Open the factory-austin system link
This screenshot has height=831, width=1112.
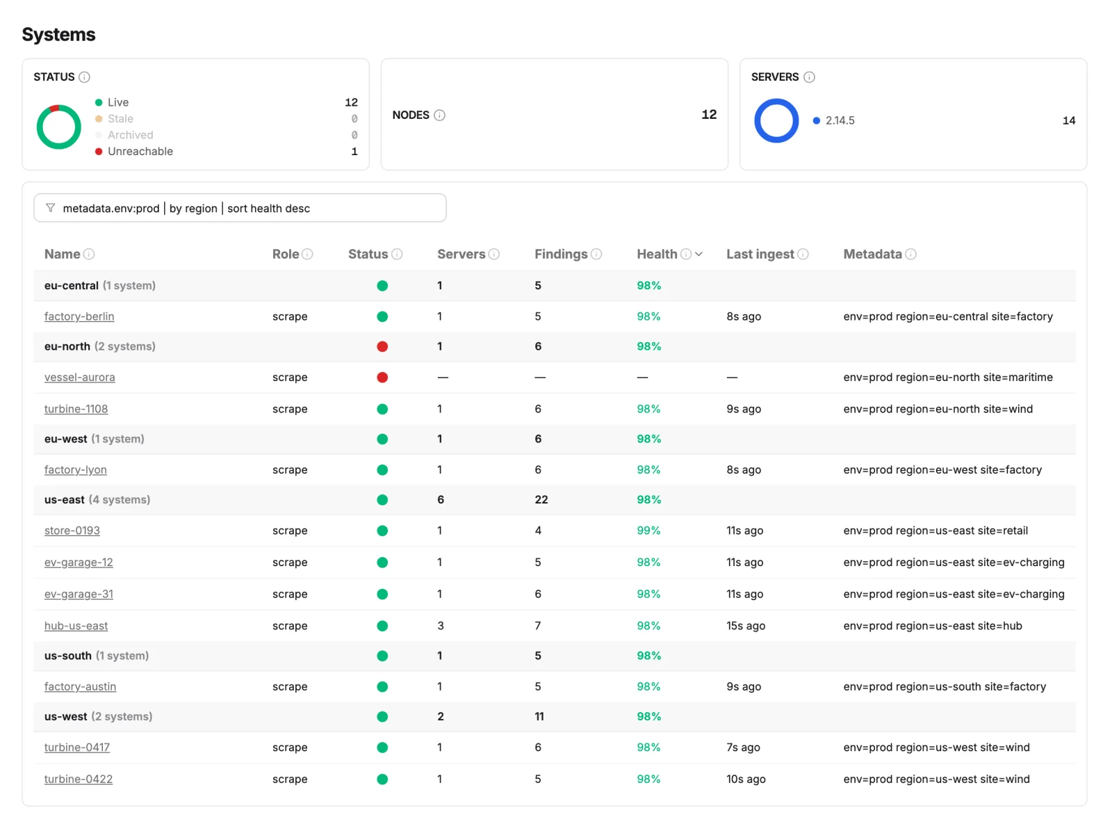(x=81, y=687)
